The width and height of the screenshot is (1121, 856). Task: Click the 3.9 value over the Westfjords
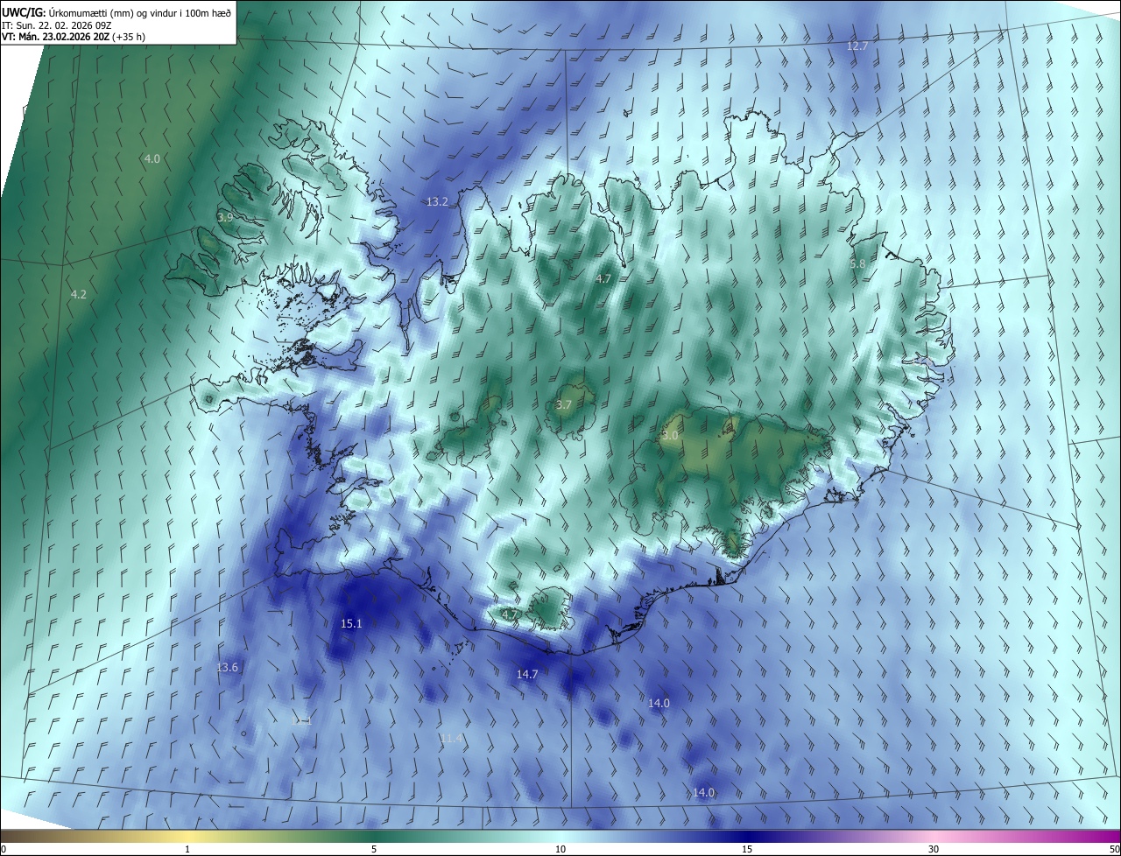(225, 217)
